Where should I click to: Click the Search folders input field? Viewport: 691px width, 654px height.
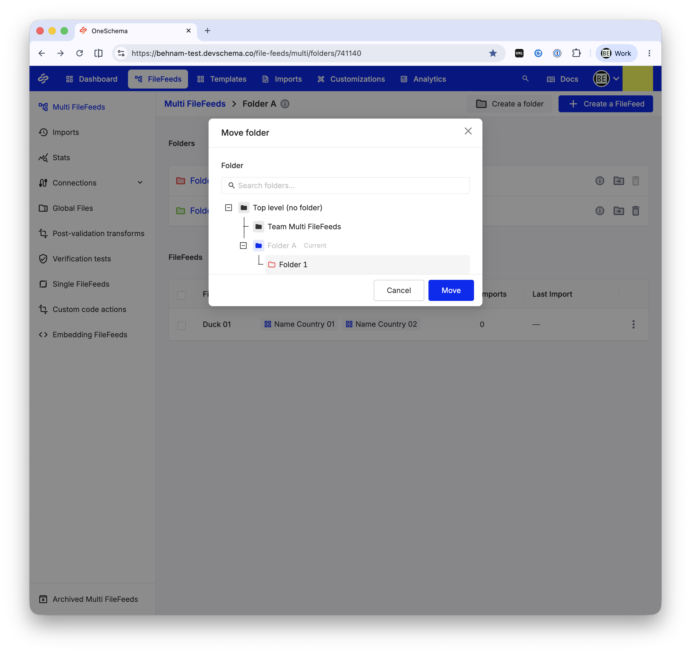345,186
